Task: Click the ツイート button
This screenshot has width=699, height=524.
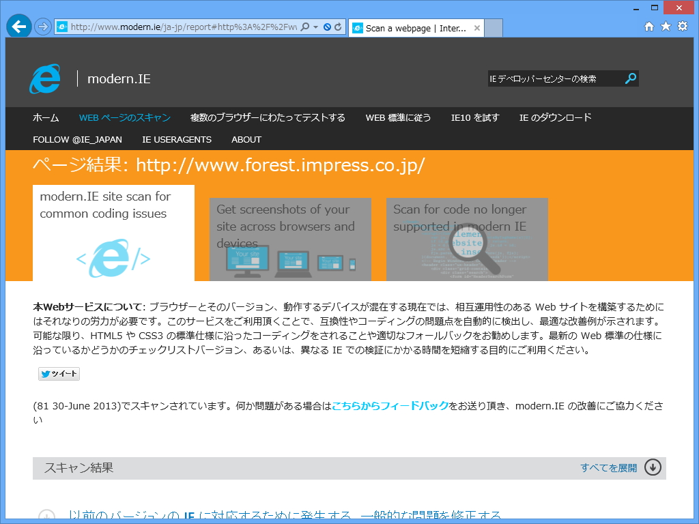Action: (58, 373)
